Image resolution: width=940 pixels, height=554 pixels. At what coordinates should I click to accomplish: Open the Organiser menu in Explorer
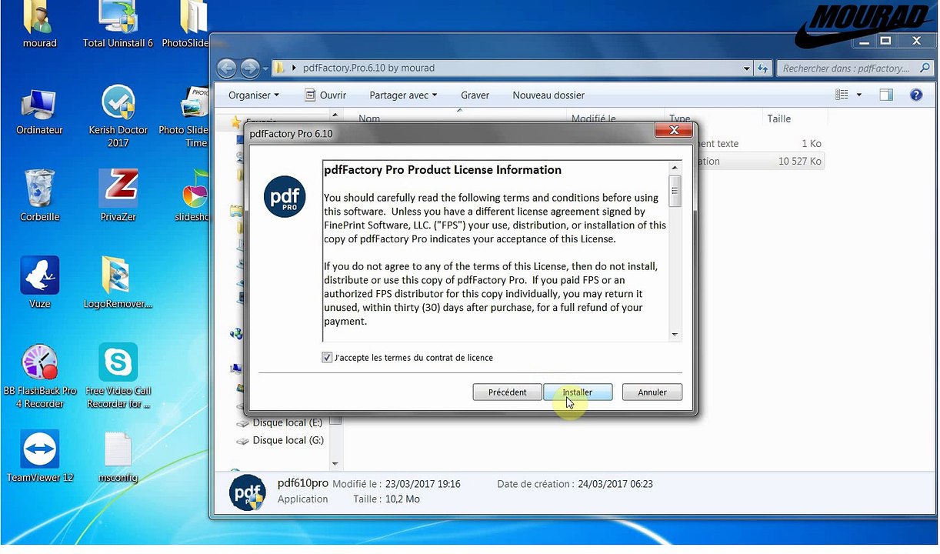coord(254,95)
